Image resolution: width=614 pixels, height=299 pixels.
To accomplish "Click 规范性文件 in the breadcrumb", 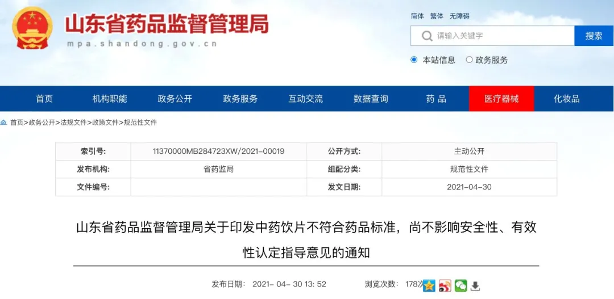I will click(140, 123).
